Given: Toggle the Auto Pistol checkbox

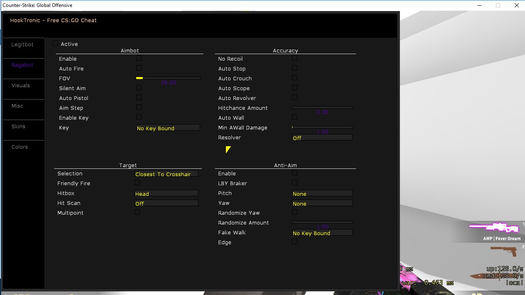Looking at the screenshot, I should click(139, 98).
